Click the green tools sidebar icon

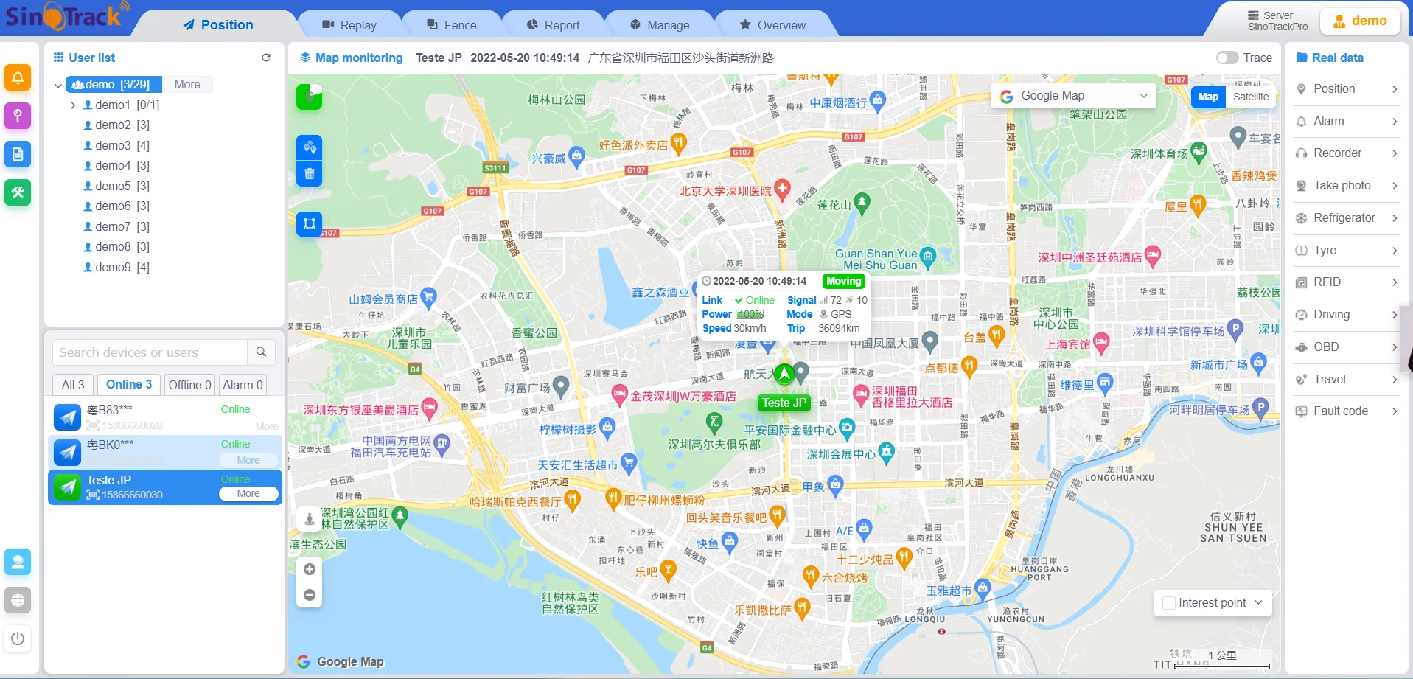pyautogui.click(x=18, y=192)
